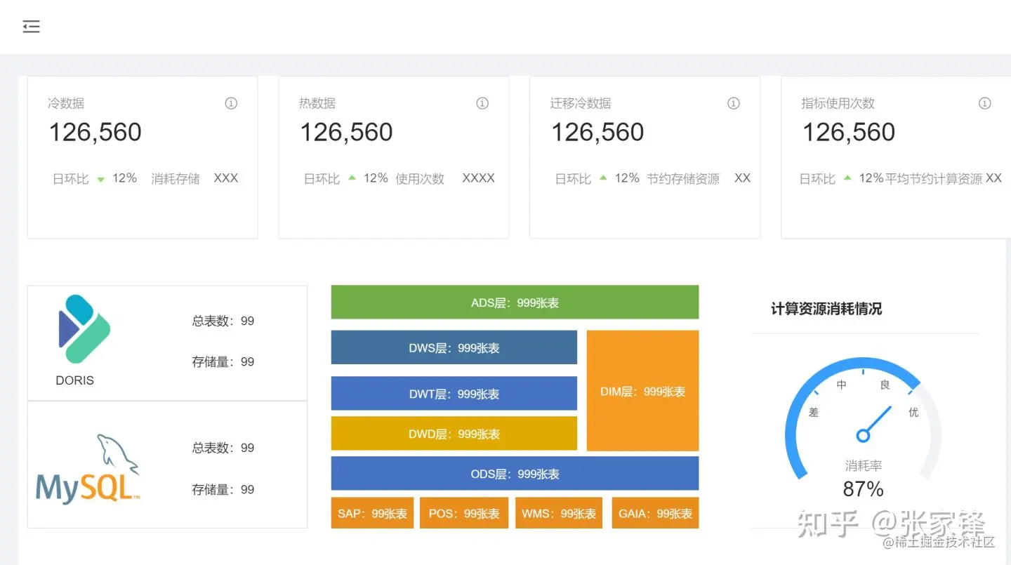The width and height of the screenshot is (1011, 565).
Task: Click the up arrow in 指标使用次数 card
Action: (847, 178)
